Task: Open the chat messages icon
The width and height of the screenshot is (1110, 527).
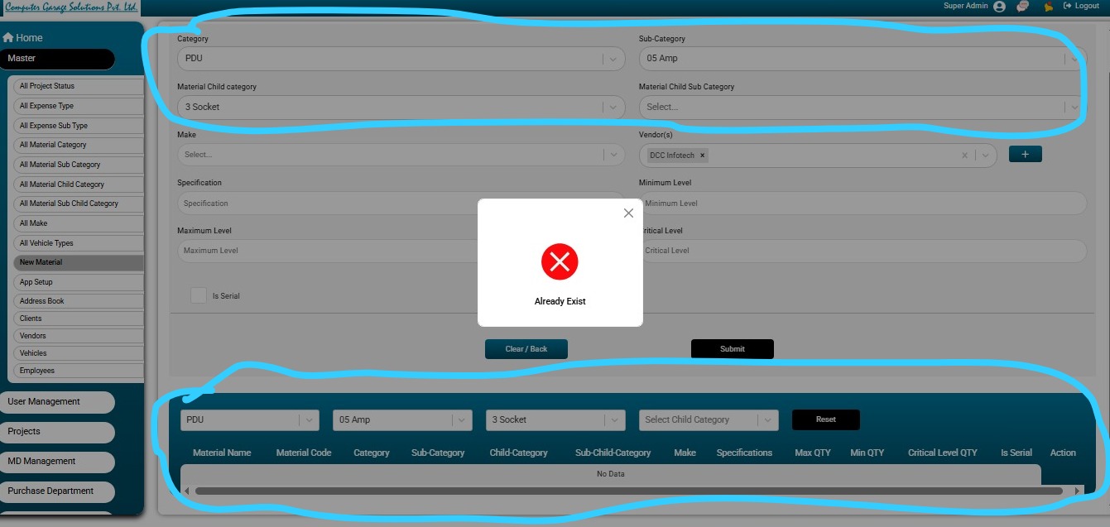Action: click(x=1023, y=7)
